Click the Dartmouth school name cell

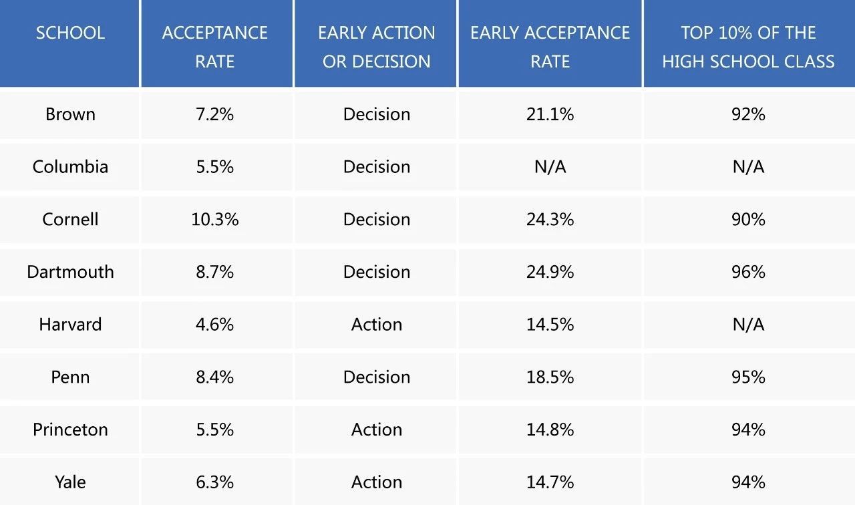pyautogui.click(x=70, y=272)
